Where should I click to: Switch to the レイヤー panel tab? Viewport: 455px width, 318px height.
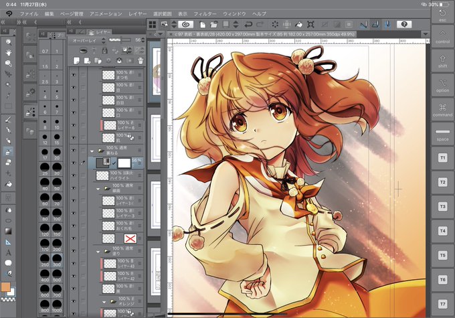click(100, 32)
